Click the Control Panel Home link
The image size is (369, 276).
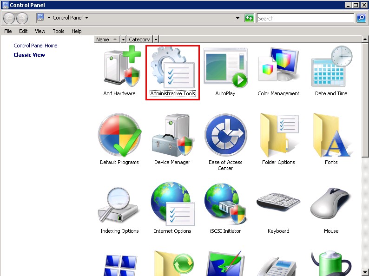tap(35, 46)
